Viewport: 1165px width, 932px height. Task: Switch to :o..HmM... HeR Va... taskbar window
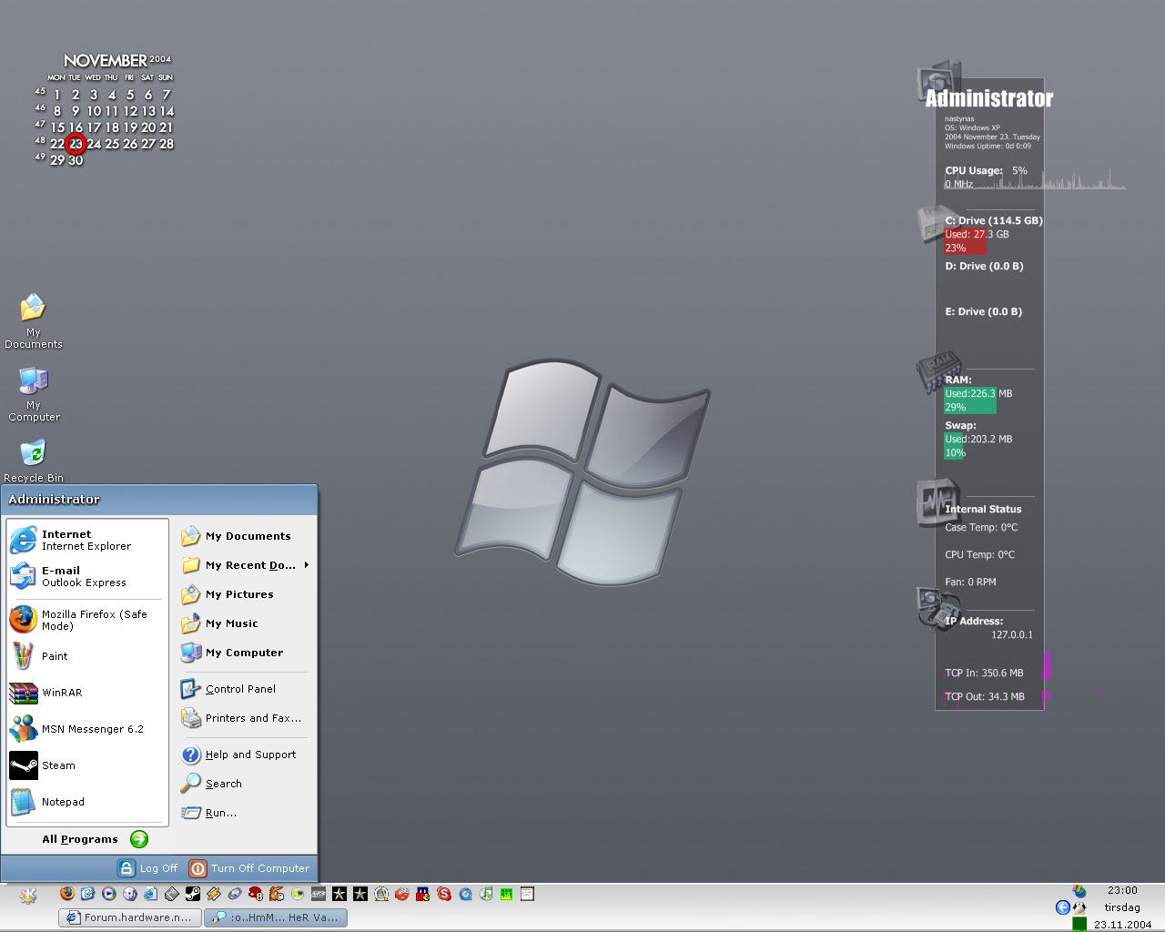coord(276,917)
